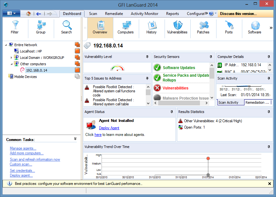
Task: Collapse the left panel via the double chevron
Action: (85, 28)
